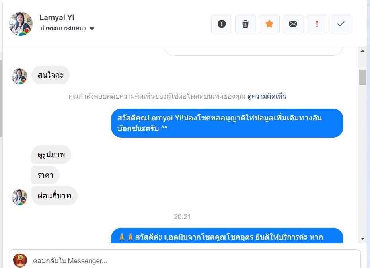Select the ผ่อนกี่บาท message bubble
Image resolution: width=370 pixels, height=268 pixels.
click(55, 196)
